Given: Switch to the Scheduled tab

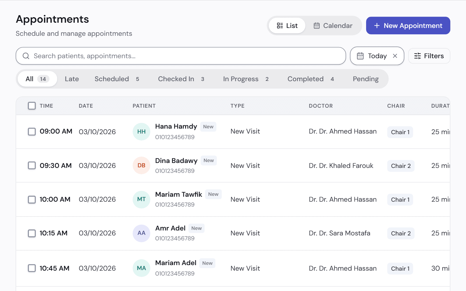Looking at the screenshot, I should point(117,79).
